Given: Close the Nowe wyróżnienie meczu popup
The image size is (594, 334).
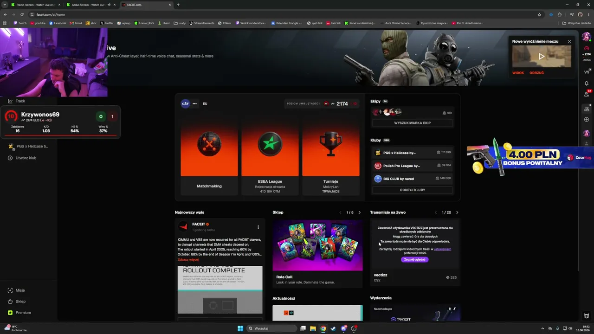Looking at the screenshot, I should tap(569, 42).
